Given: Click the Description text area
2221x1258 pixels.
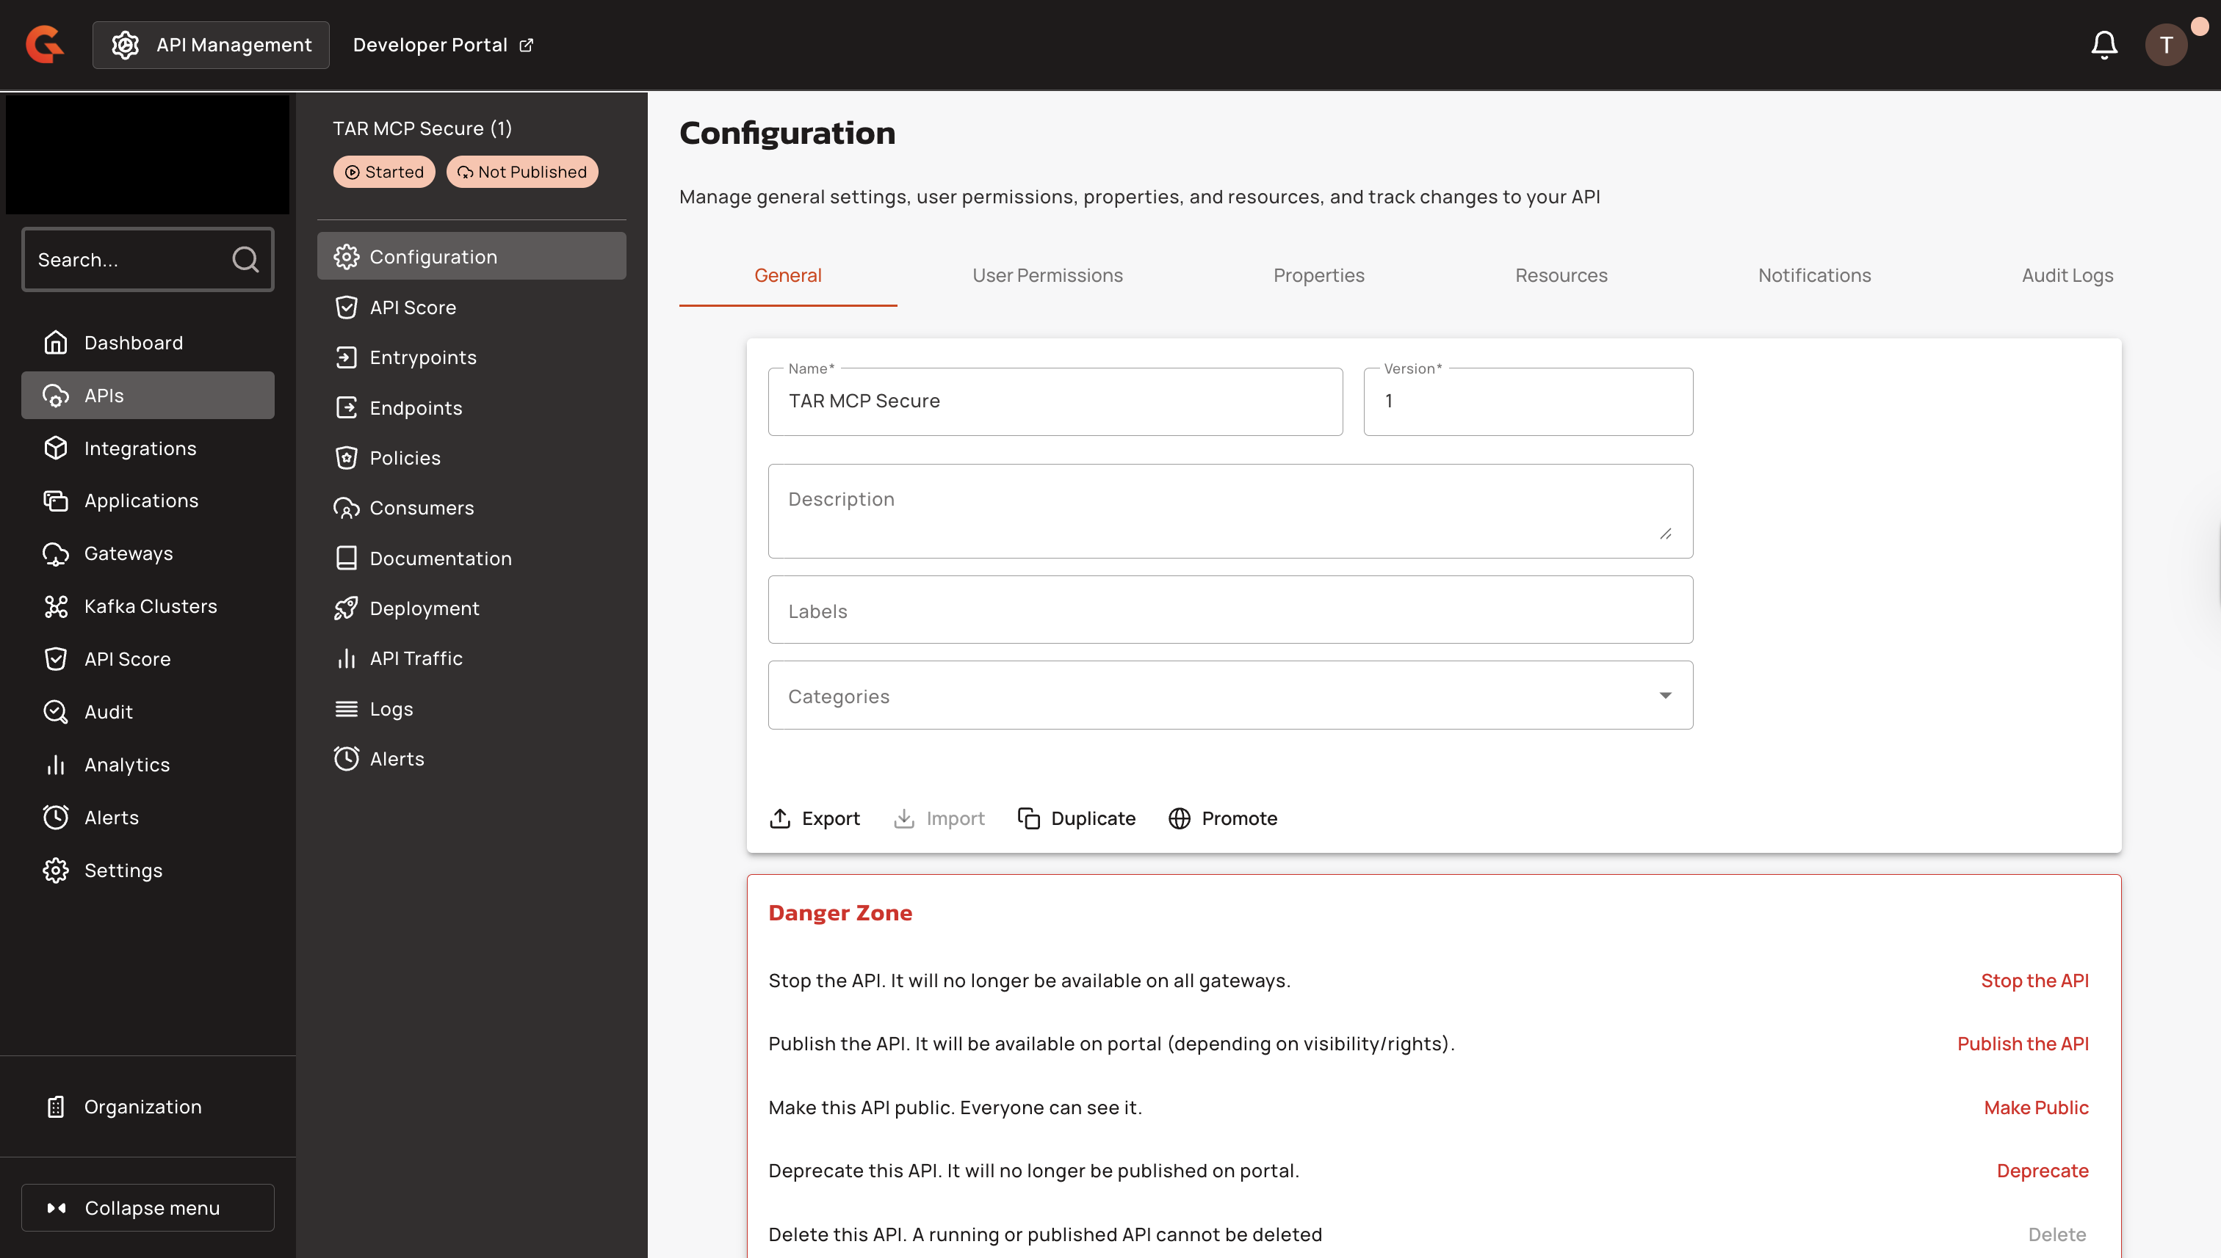Looking at the screenshot, I should point(1229,512).
